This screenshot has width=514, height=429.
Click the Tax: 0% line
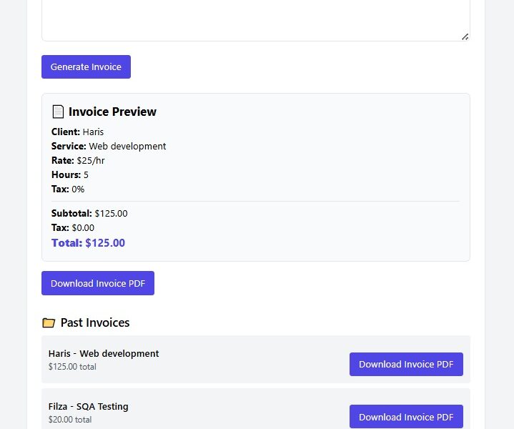coord(68,189)
